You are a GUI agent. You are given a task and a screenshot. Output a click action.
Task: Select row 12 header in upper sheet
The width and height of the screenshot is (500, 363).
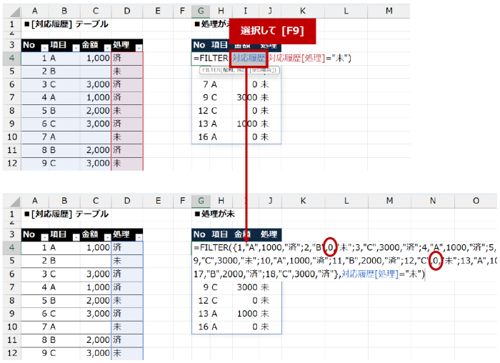(10, 163)
